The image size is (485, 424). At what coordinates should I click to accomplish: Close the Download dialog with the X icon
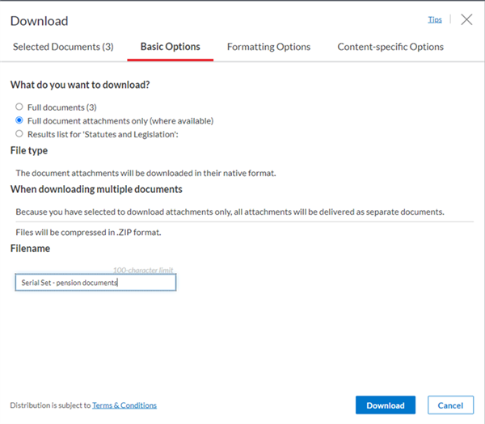[466, 19]
